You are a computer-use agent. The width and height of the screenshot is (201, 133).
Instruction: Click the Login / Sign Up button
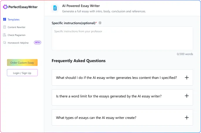point(22,73)
